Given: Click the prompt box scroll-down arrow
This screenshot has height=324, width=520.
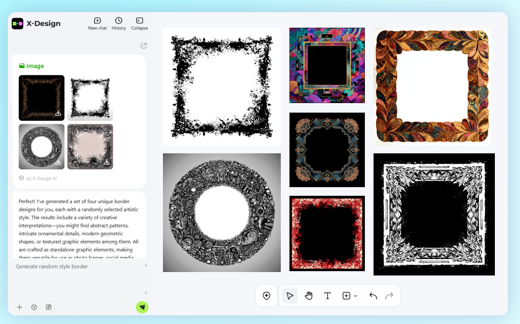Looking at the screenshot, I should coord(146,293).
